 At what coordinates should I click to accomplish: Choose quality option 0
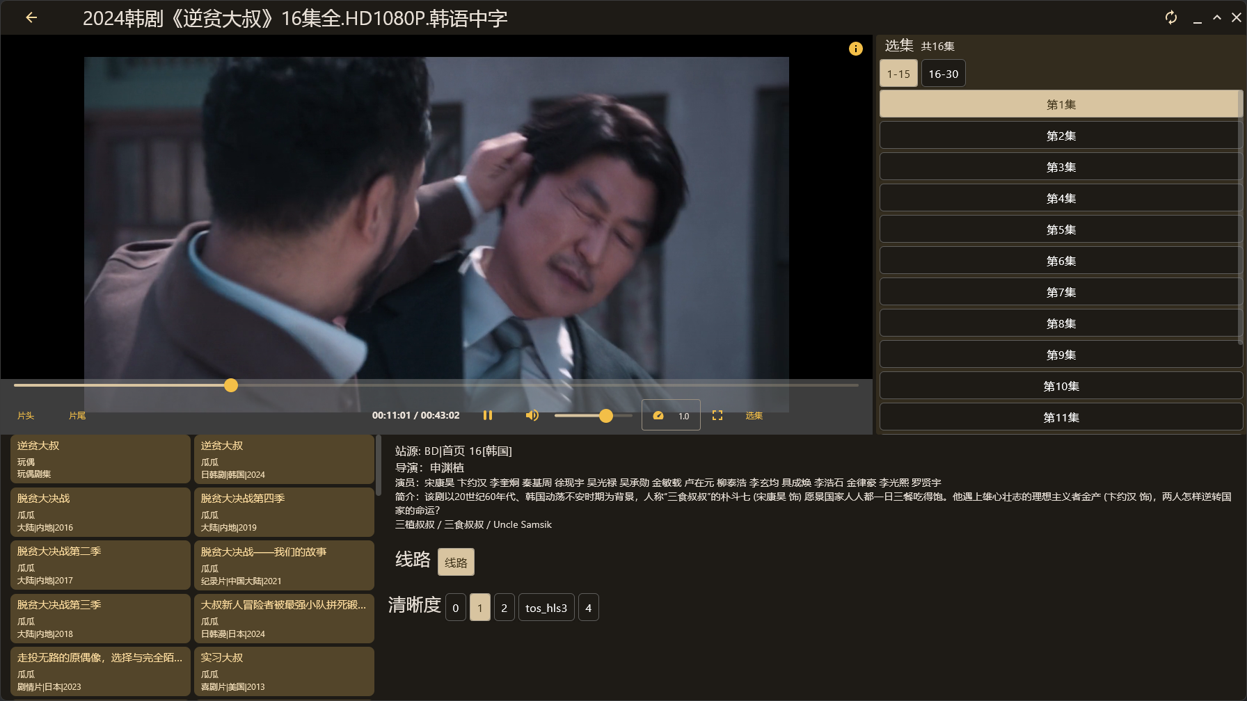[x=456, y=607]
